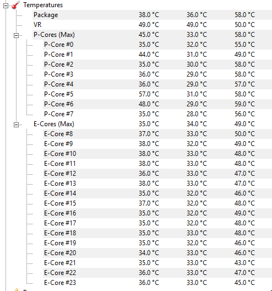Screen dimensions: 272x291
Task: Click E-Core #21 maximum value 43.0 °C
Action: tap(244, 263)
